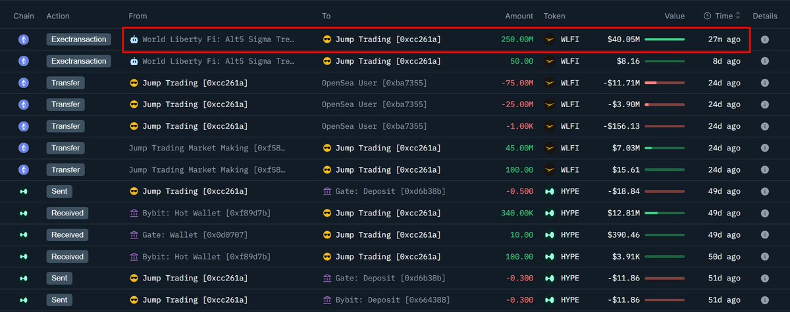Select the Value column header

pos(675,16)
